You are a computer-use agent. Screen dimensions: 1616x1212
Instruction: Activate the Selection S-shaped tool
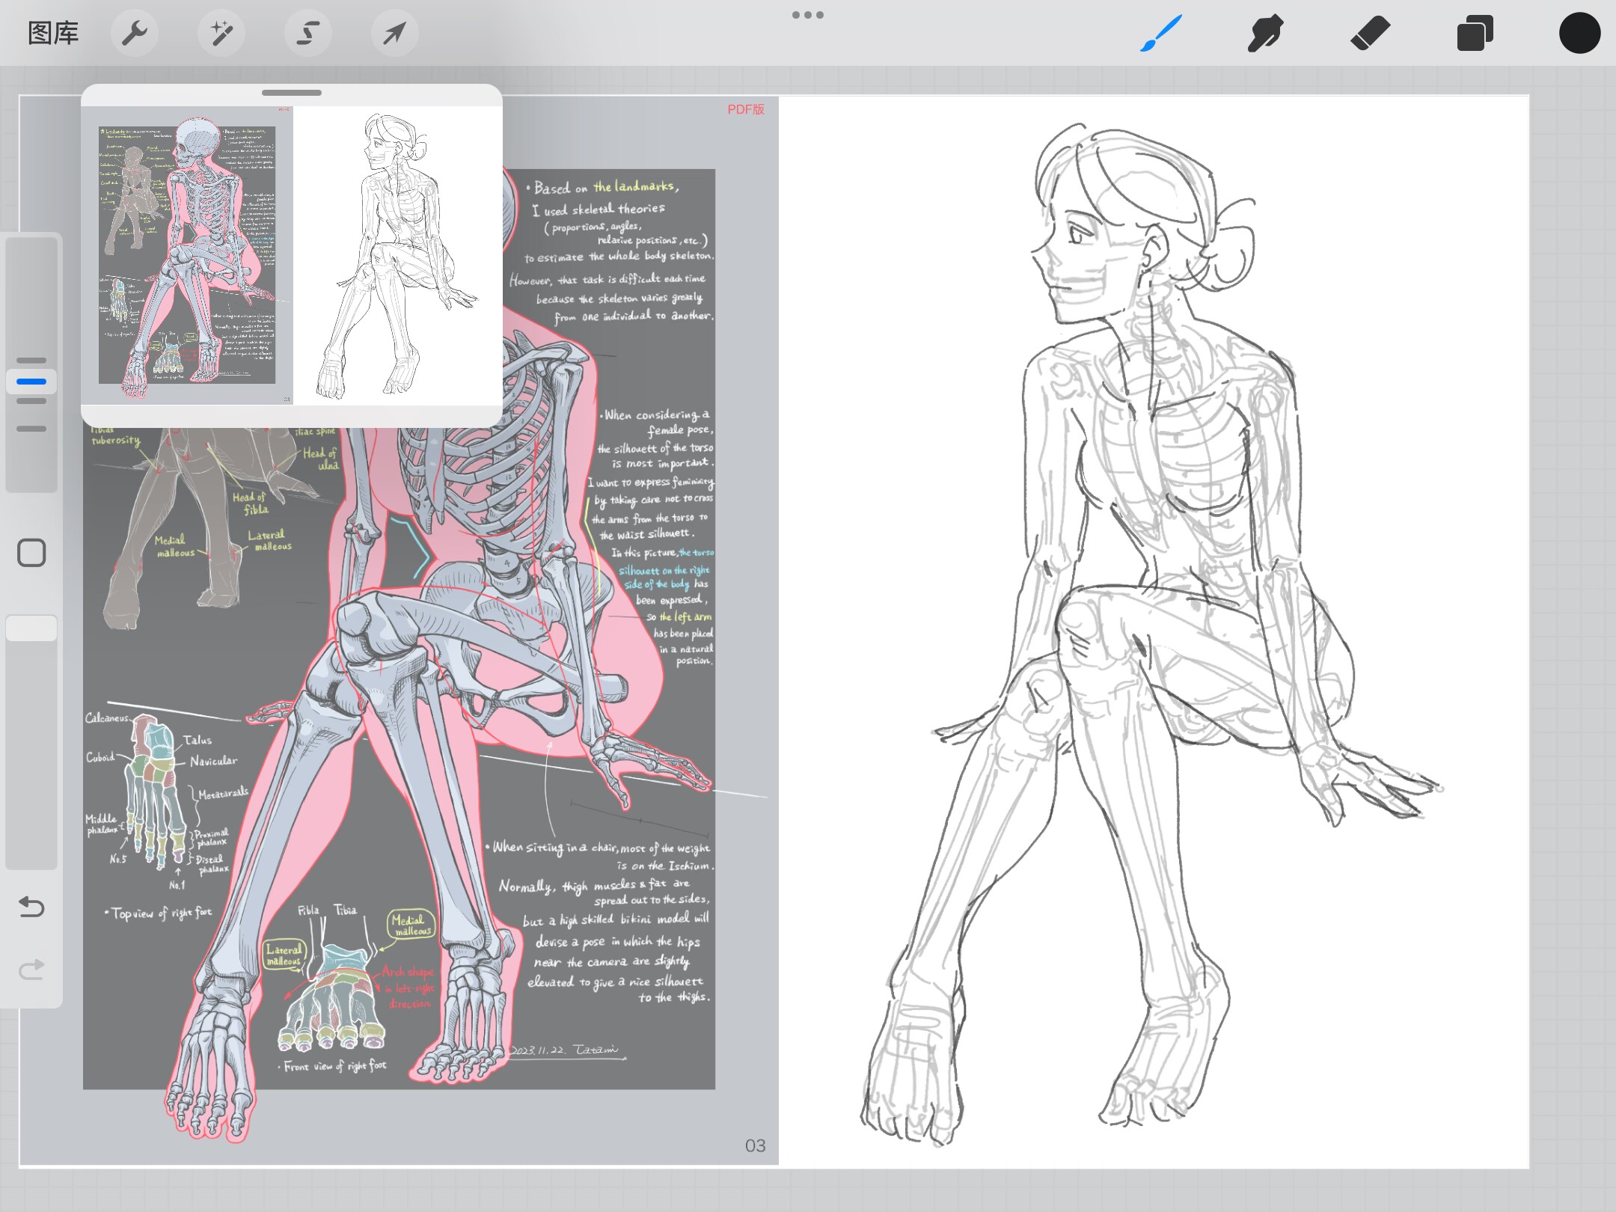tap(308, 33)
